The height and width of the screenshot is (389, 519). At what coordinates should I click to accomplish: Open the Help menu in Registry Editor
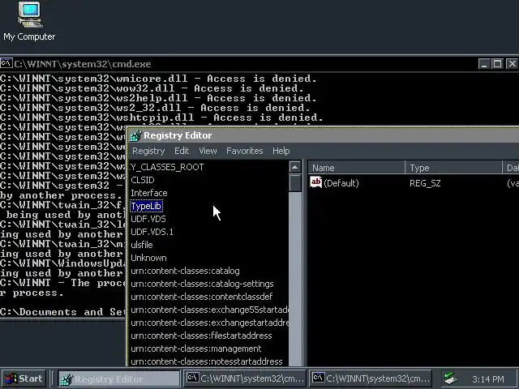point(281,152)
